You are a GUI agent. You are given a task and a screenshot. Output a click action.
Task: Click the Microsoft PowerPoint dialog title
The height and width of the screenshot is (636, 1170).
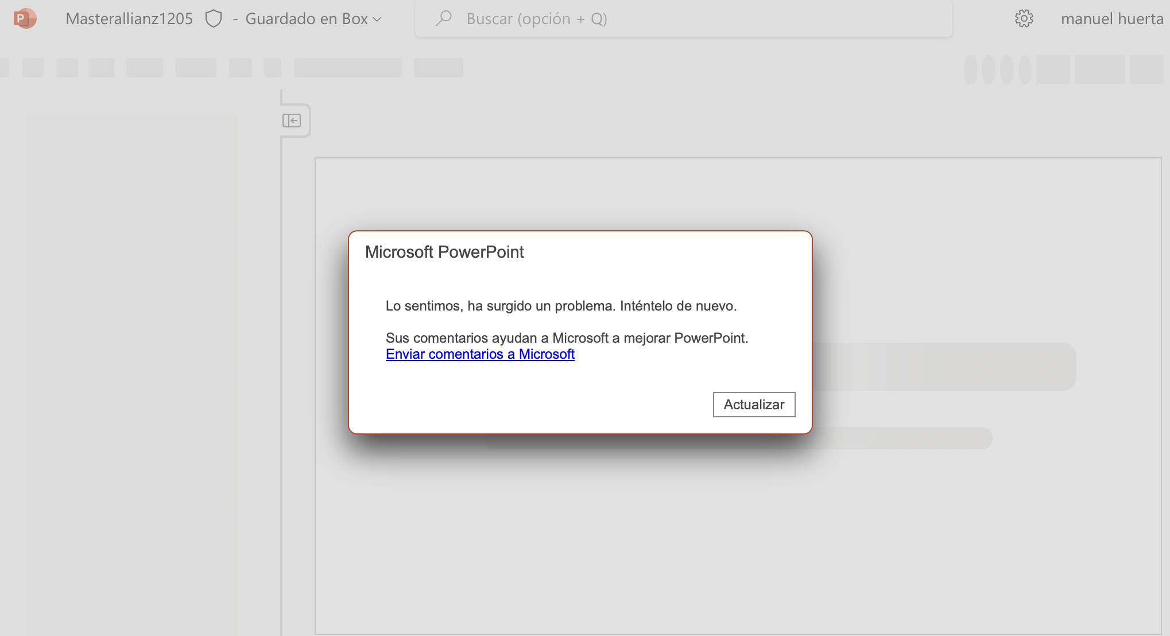tap(444, 252)
